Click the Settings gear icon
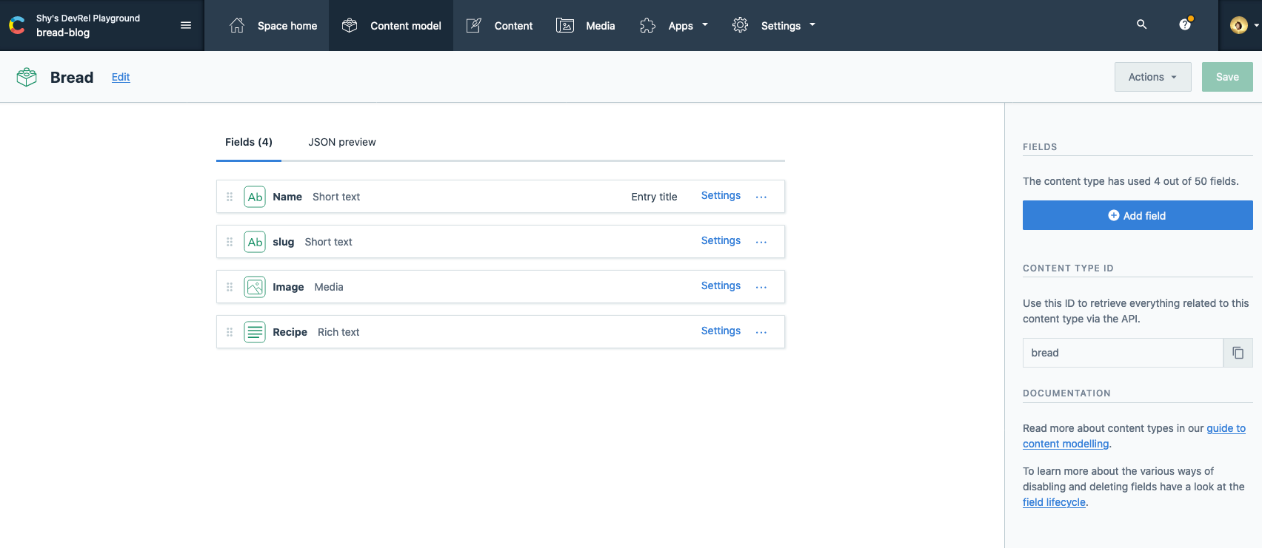1262x548 pixels. 740,25
